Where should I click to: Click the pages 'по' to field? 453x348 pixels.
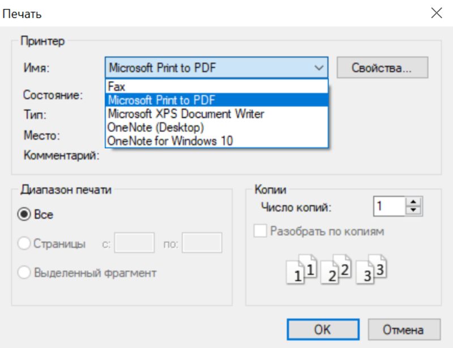click(202, 243)
